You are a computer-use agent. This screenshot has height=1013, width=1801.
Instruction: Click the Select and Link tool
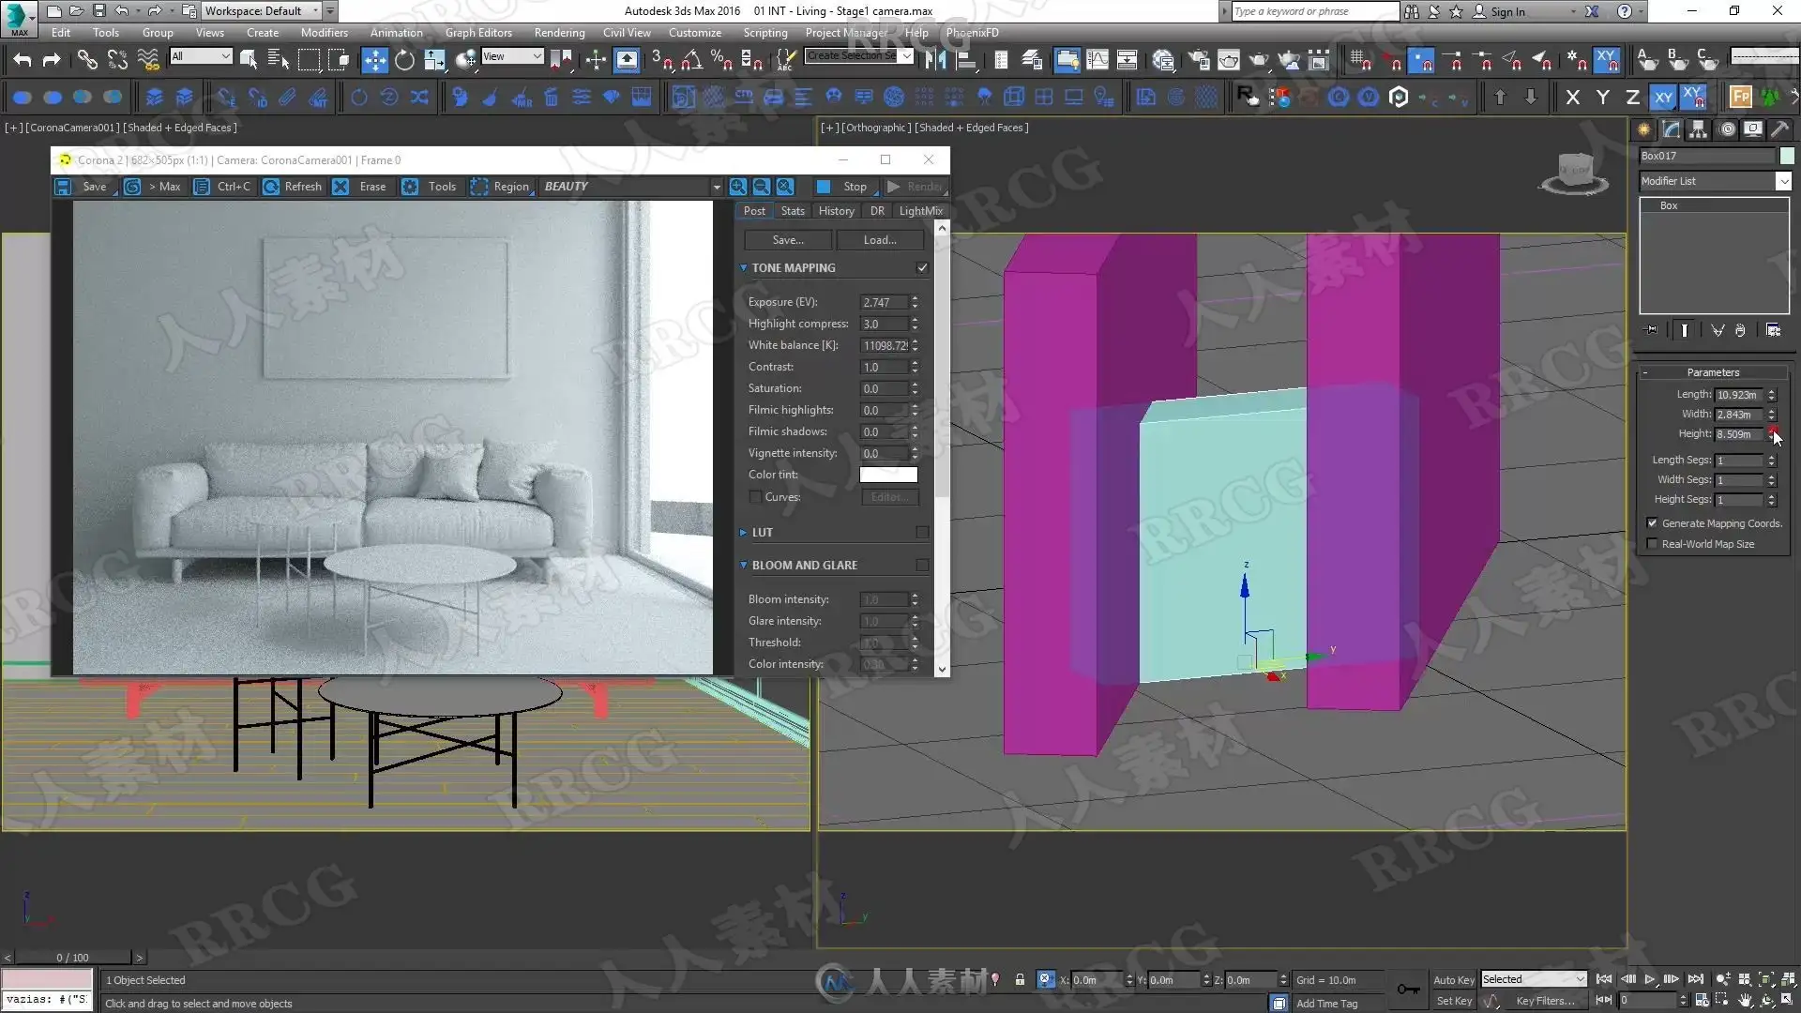click(x=87, y=60)
